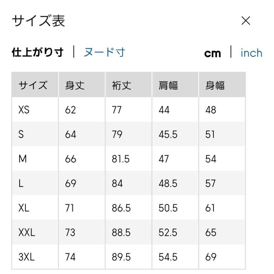274x274 pixels.
Task: Click the 身丈 column header
Action: [x=75, y=85]
